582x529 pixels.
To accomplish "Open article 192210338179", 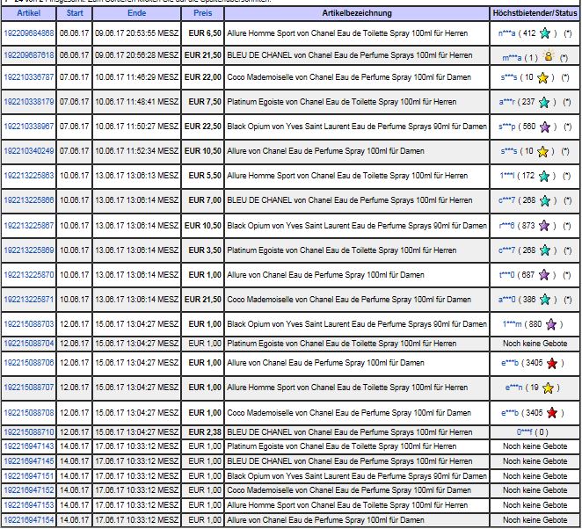I will (29, 102).
